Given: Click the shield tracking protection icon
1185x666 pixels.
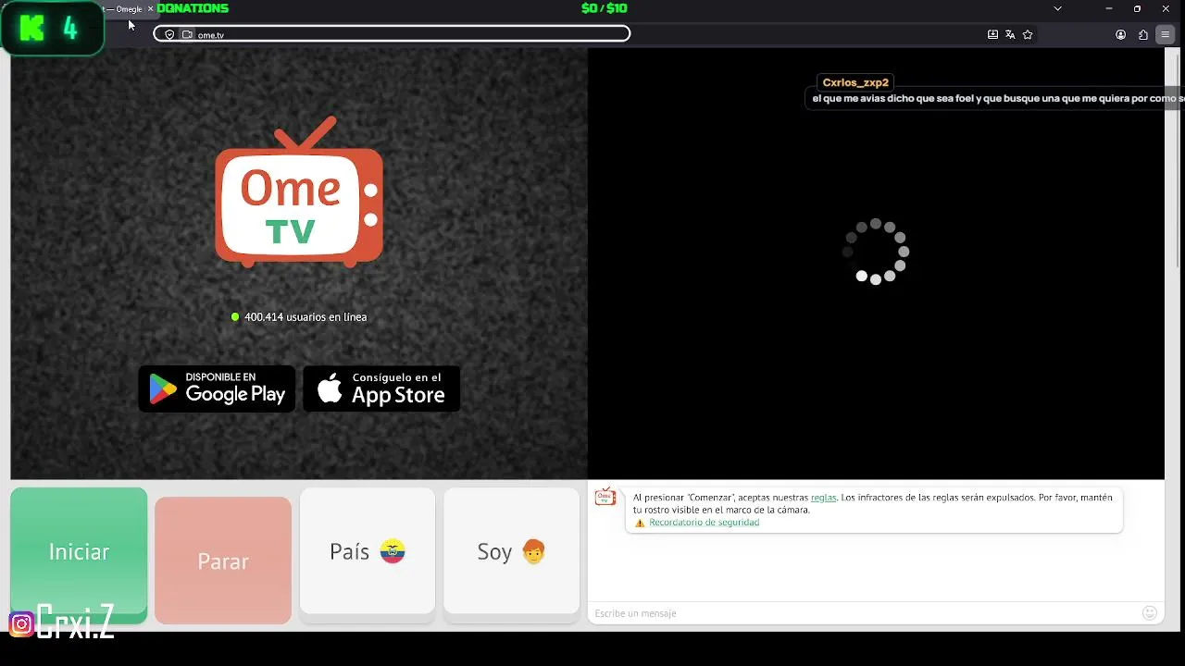Looking at the screenshot, I should [169, 34].
